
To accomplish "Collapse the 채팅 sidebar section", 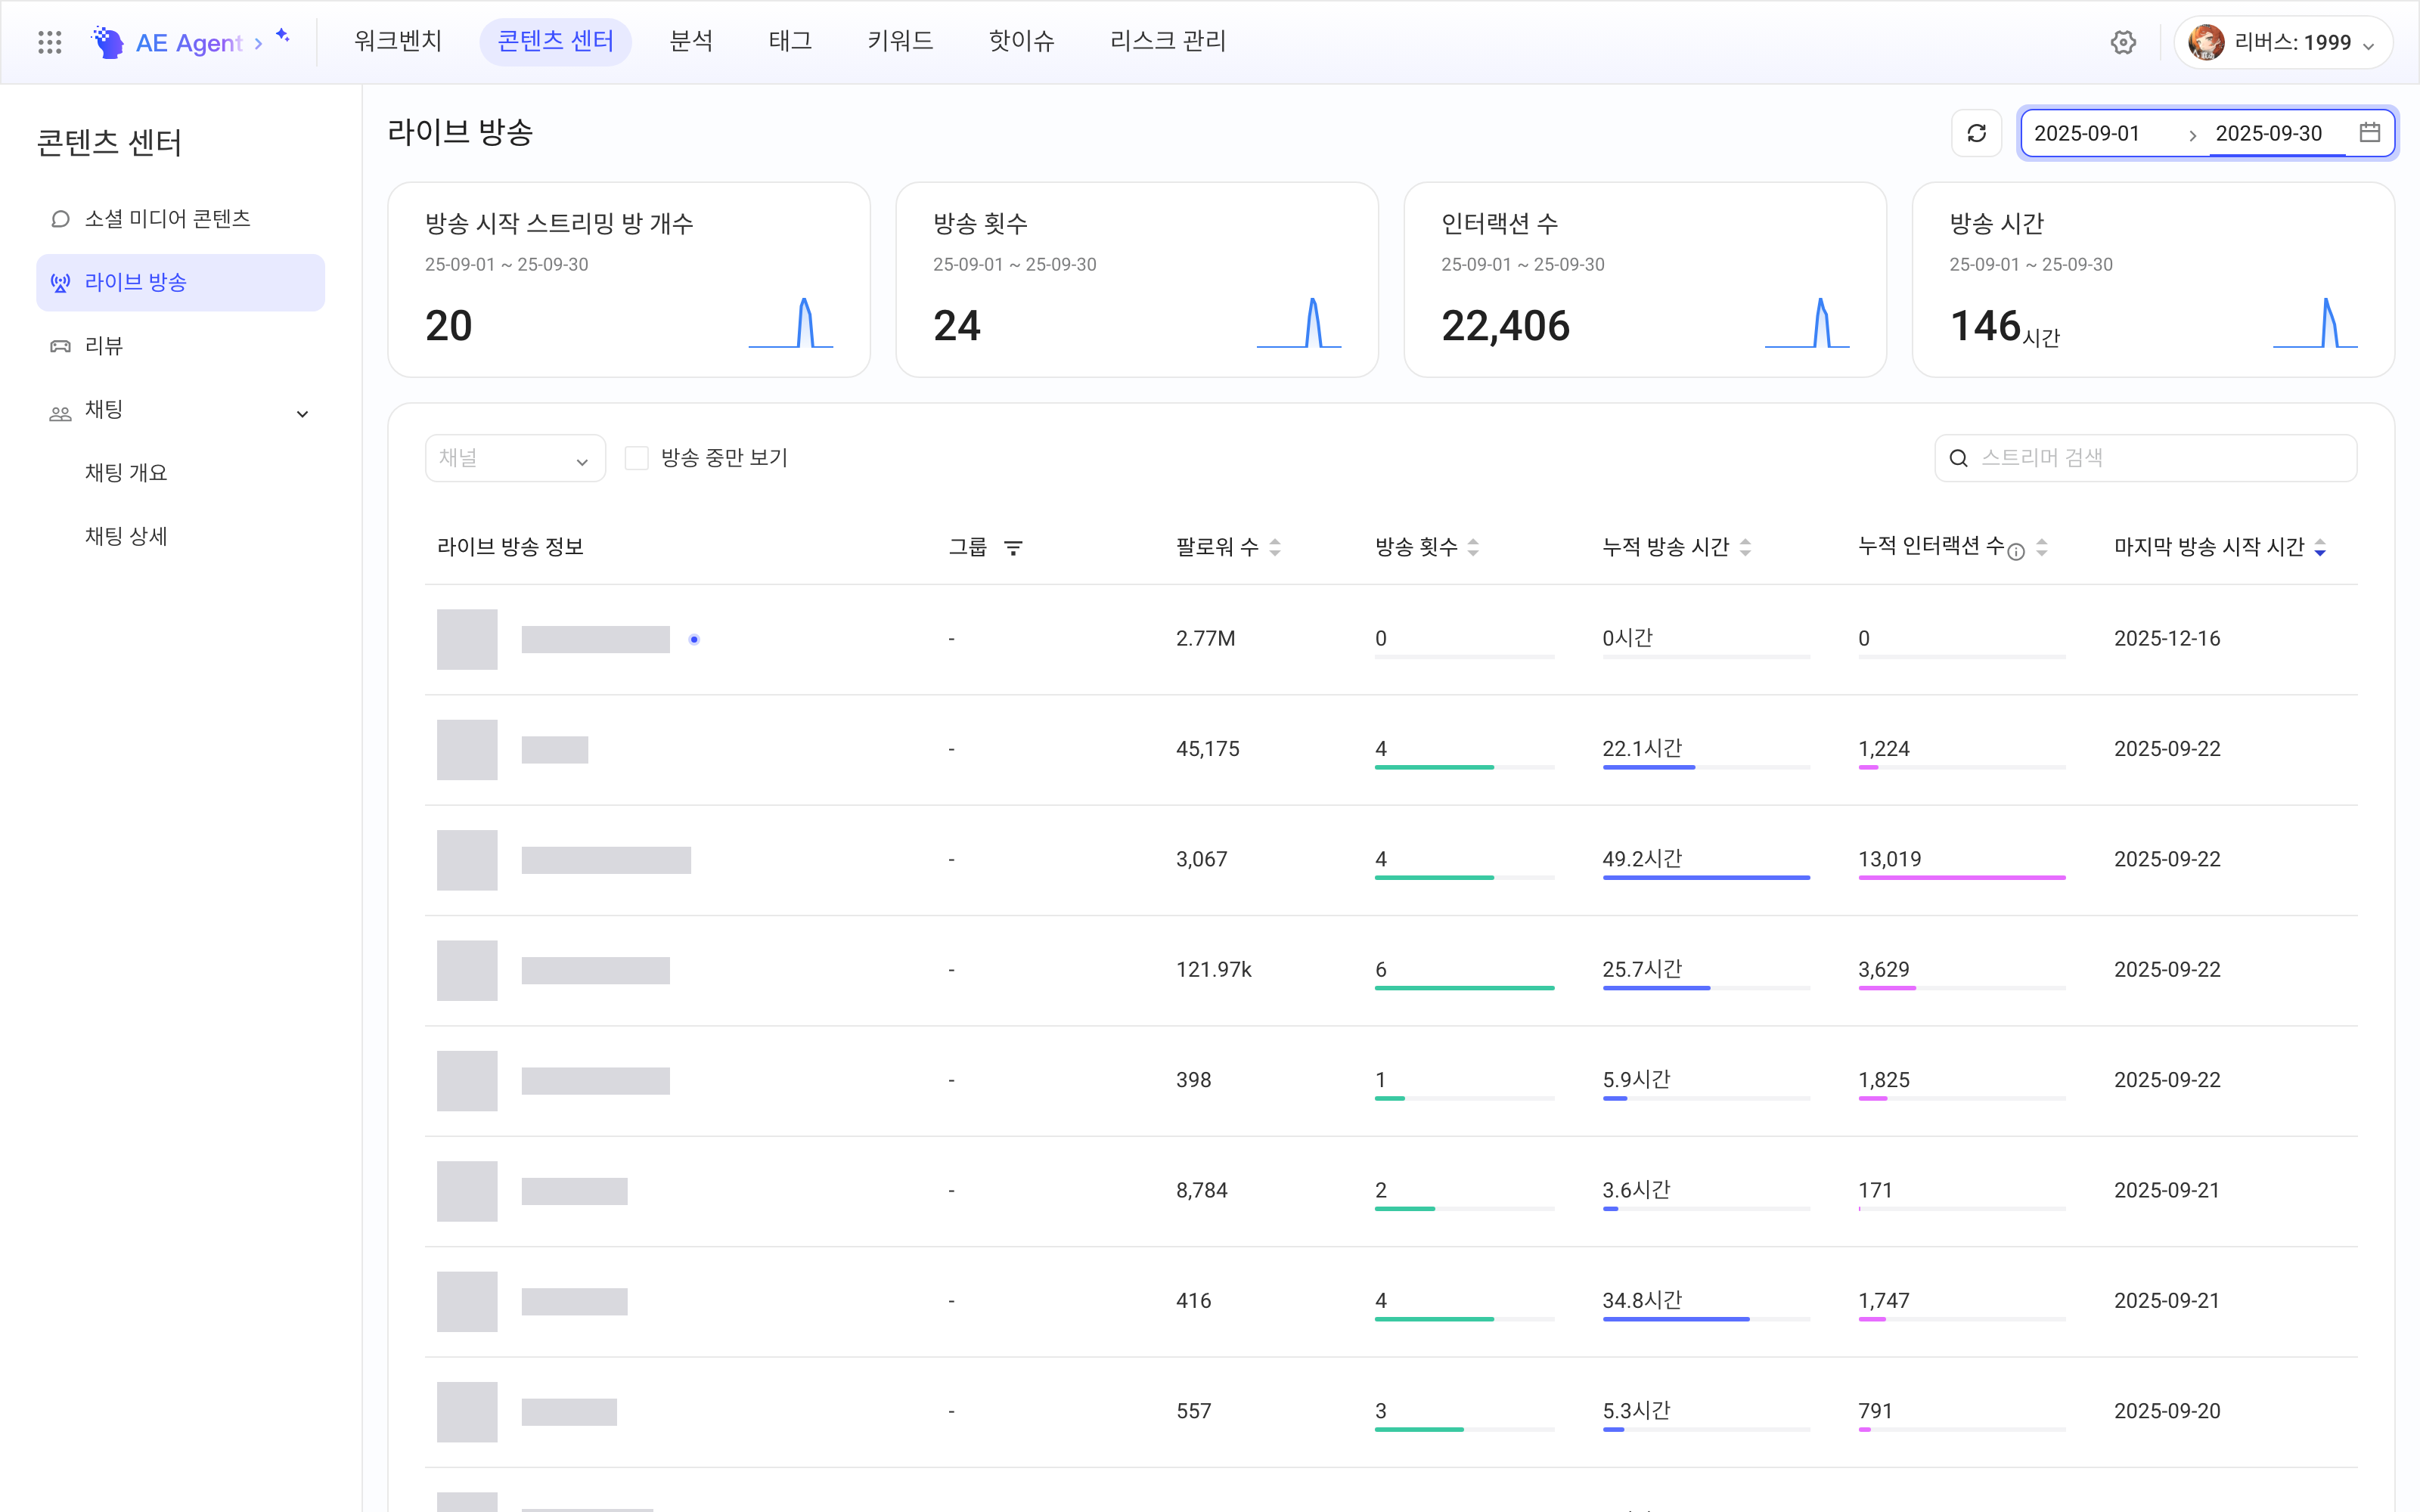I will 302,413.
